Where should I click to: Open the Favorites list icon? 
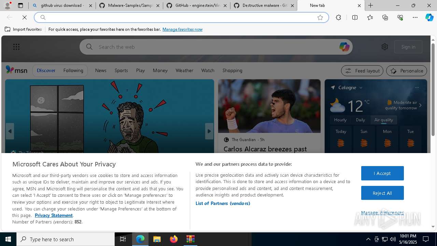click(370, 17)
